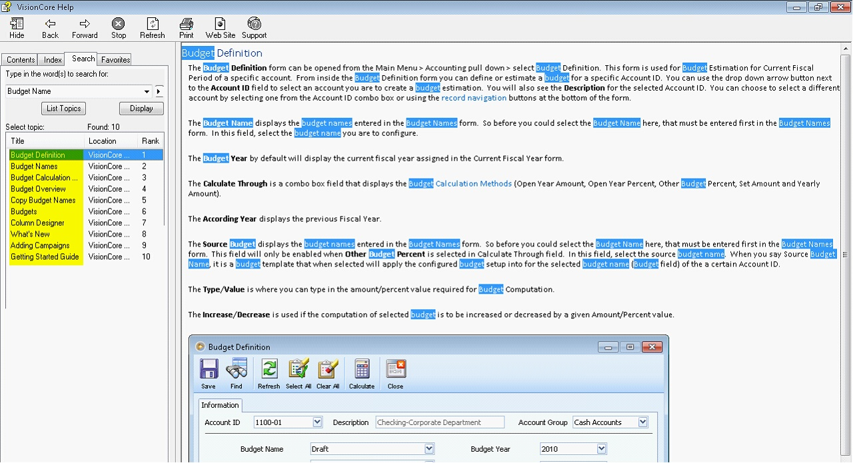Sort the topics by the Location column

pos(111,141)
